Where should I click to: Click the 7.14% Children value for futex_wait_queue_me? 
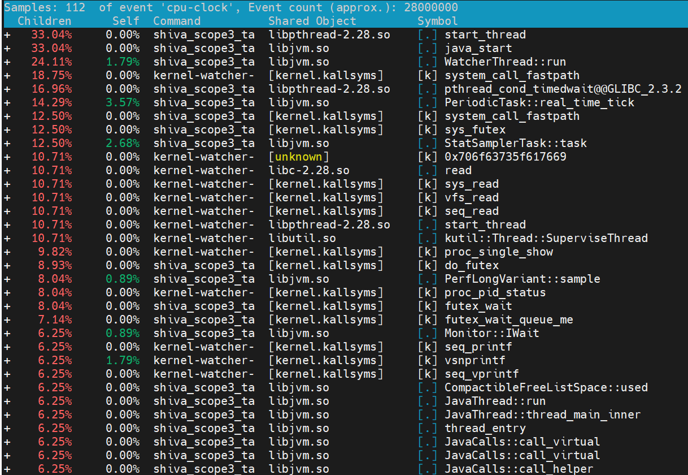tap(55, 320)
